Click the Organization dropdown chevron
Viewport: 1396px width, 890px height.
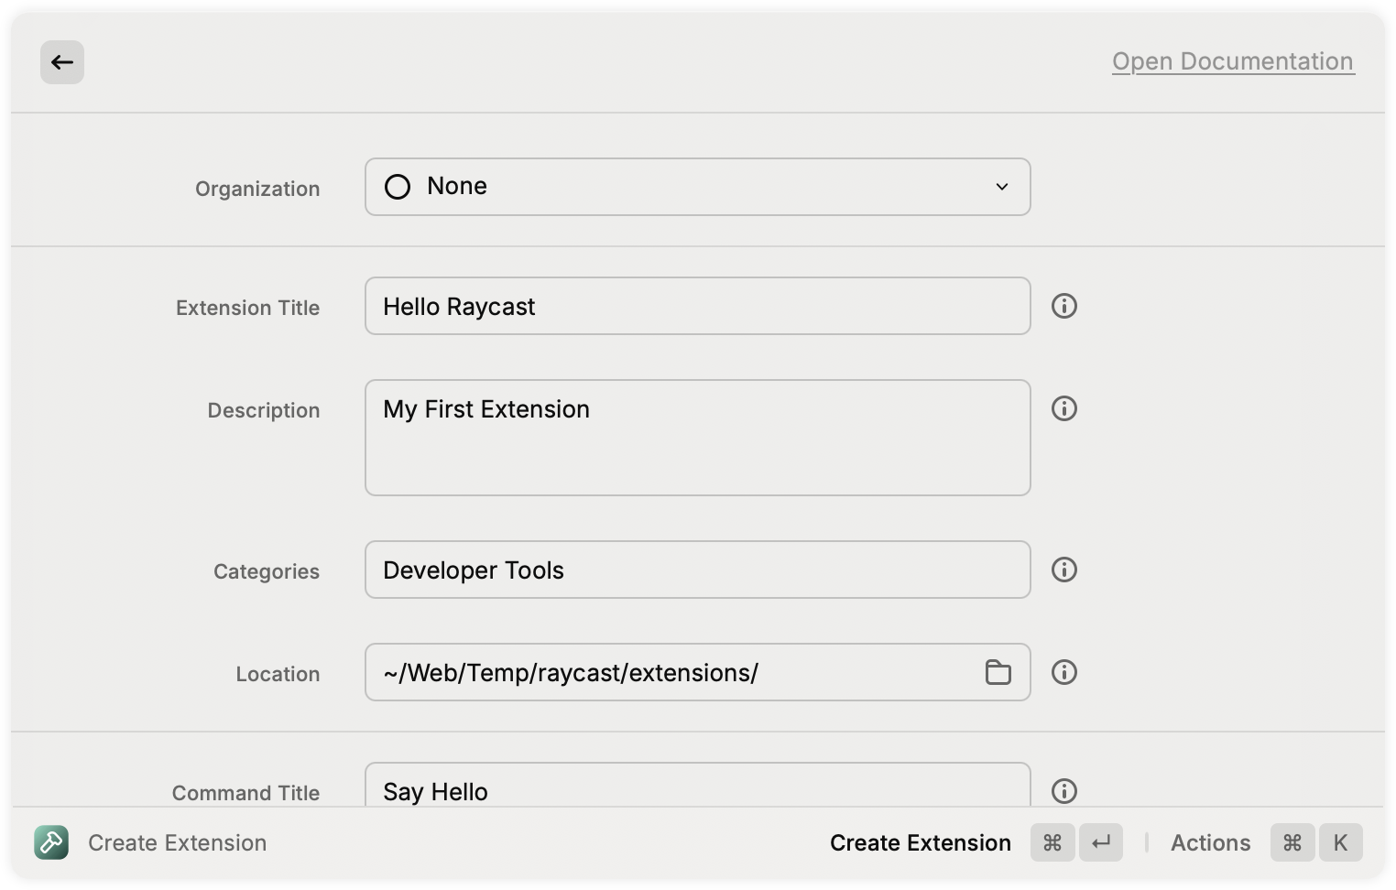[x=1002, y=187]
